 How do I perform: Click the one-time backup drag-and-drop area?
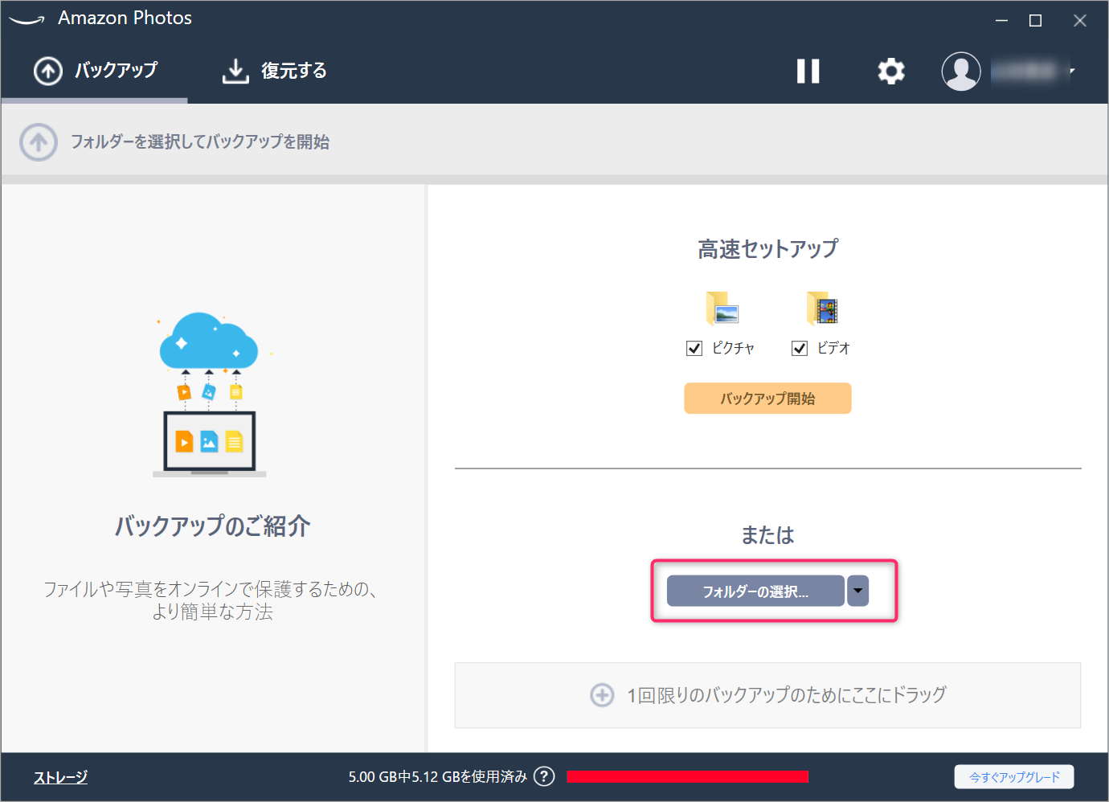point(767,695)
